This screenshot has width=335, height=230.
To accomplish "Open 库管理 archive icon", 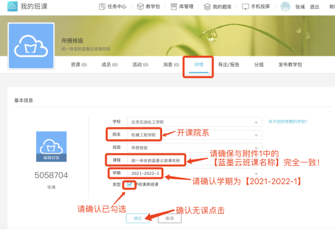I will [x=174, y=7].
